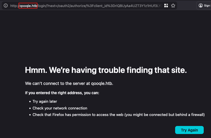Click the Try Again button

189,130
